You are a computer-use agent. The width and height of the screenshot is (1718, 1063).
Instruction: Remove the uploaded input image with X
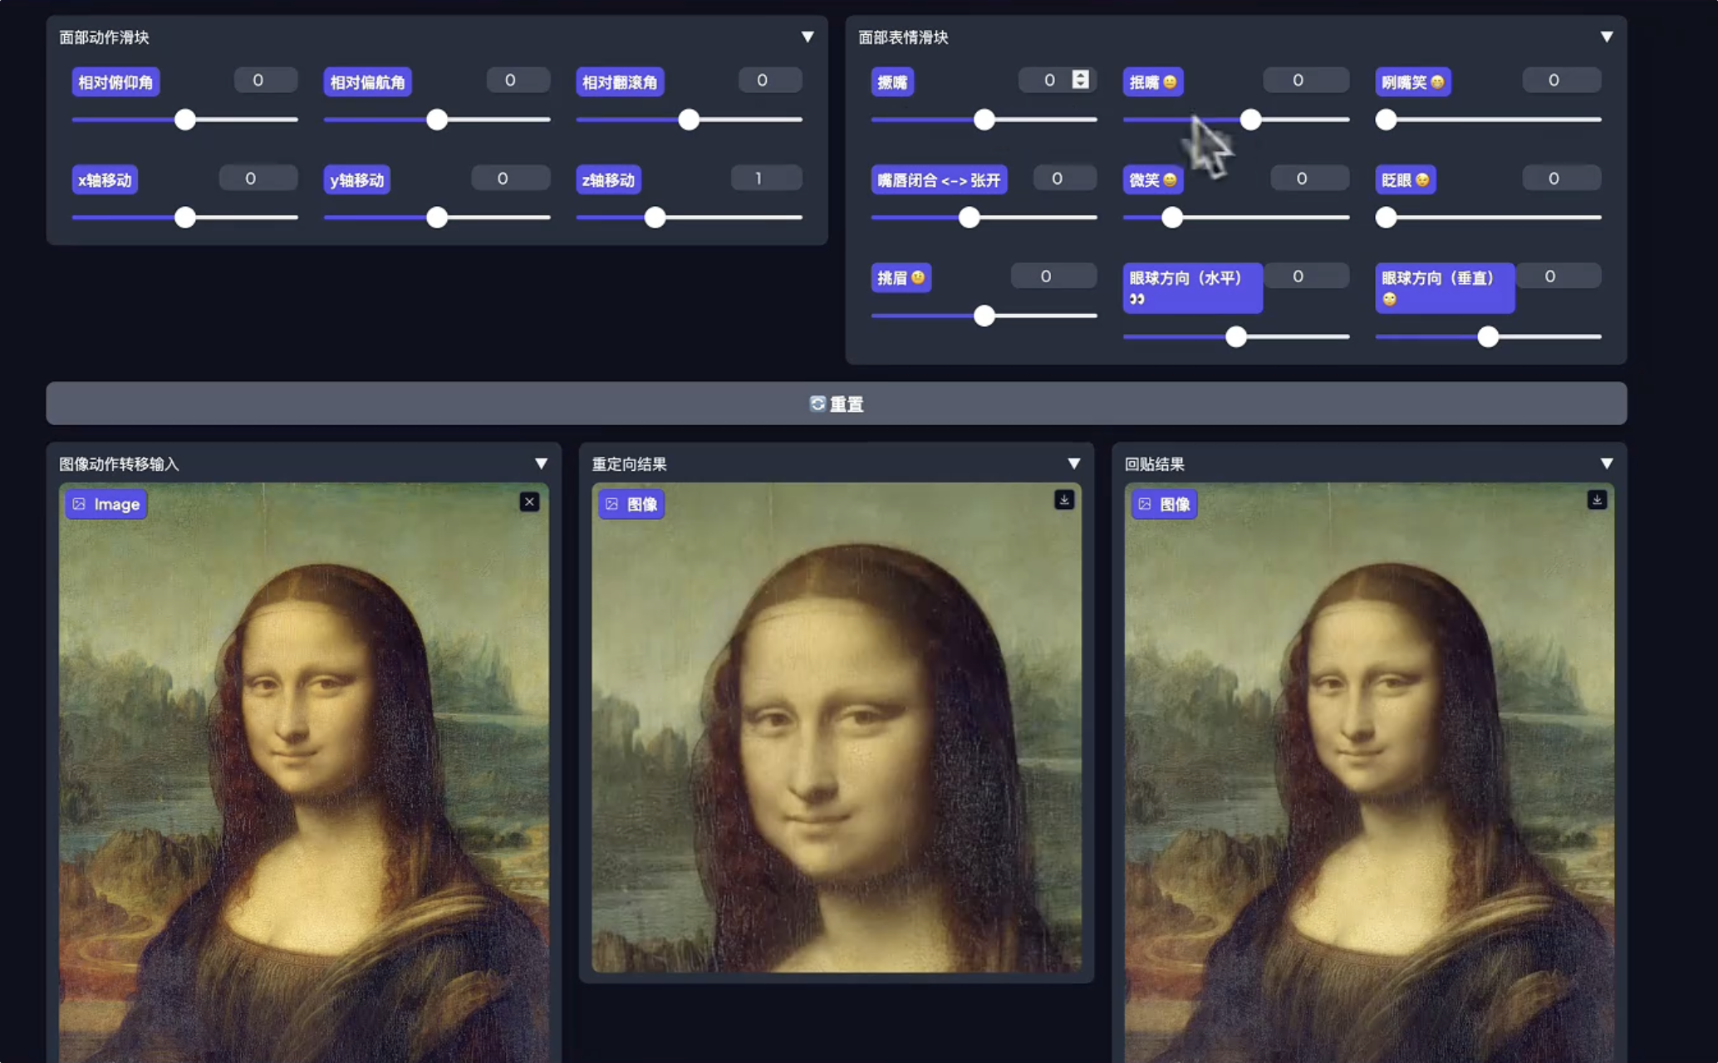529,502
